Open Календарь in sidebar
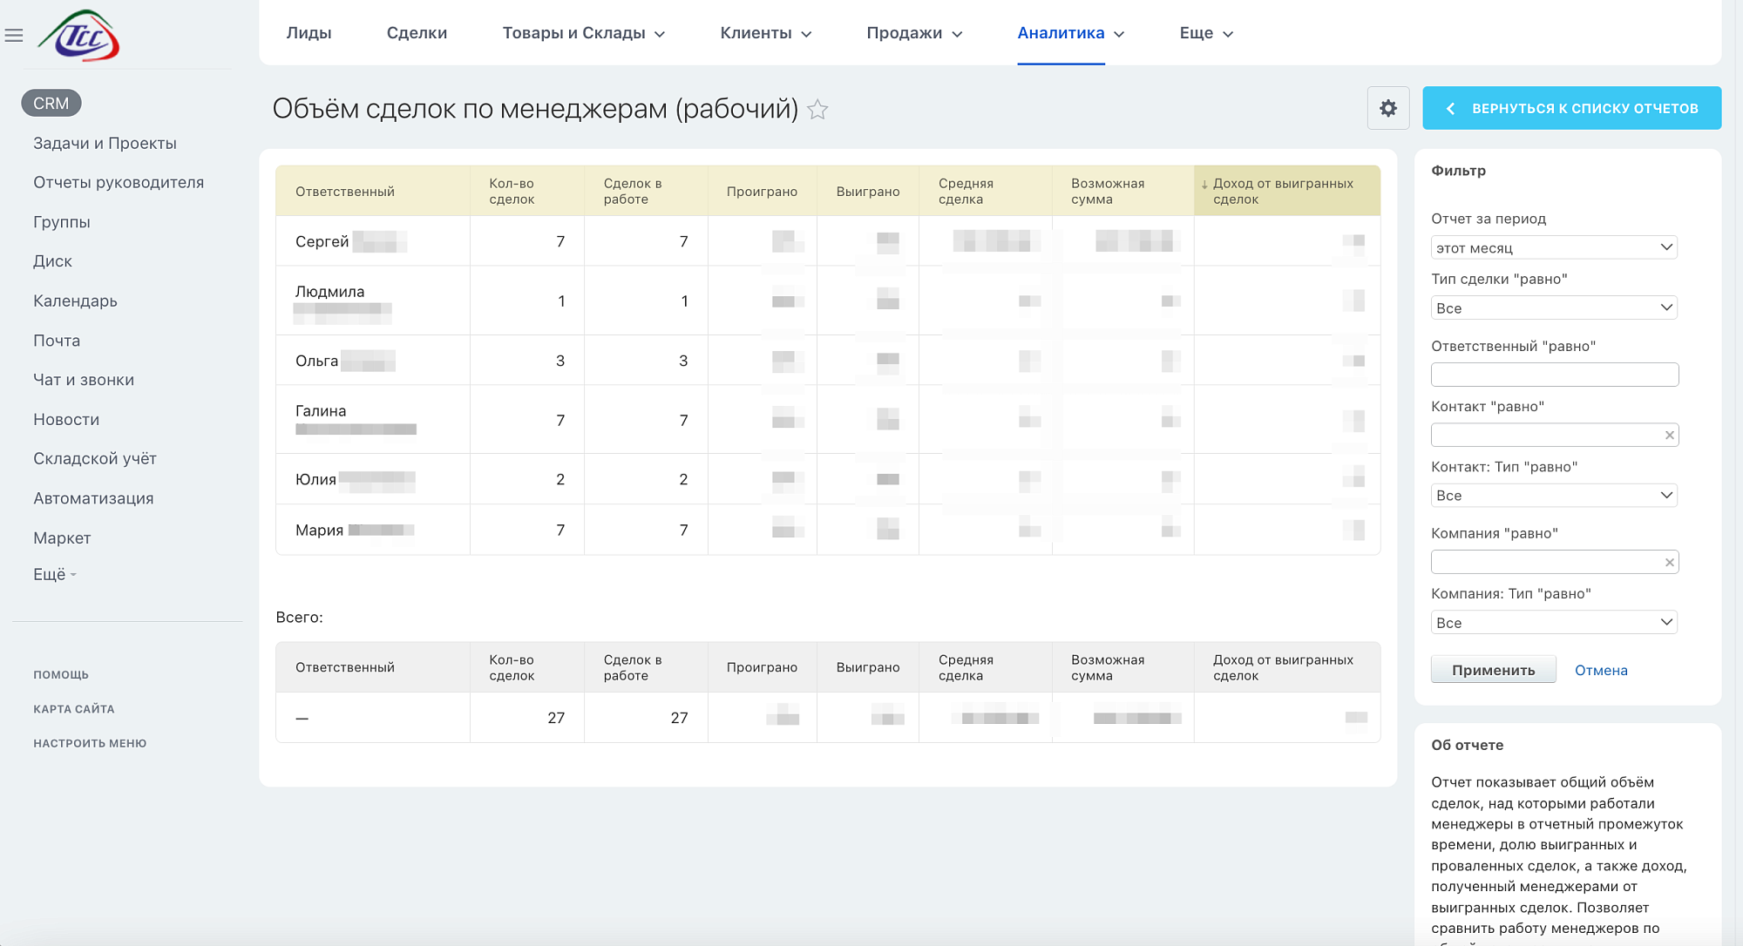1743x946 pixels. [75, 301]
